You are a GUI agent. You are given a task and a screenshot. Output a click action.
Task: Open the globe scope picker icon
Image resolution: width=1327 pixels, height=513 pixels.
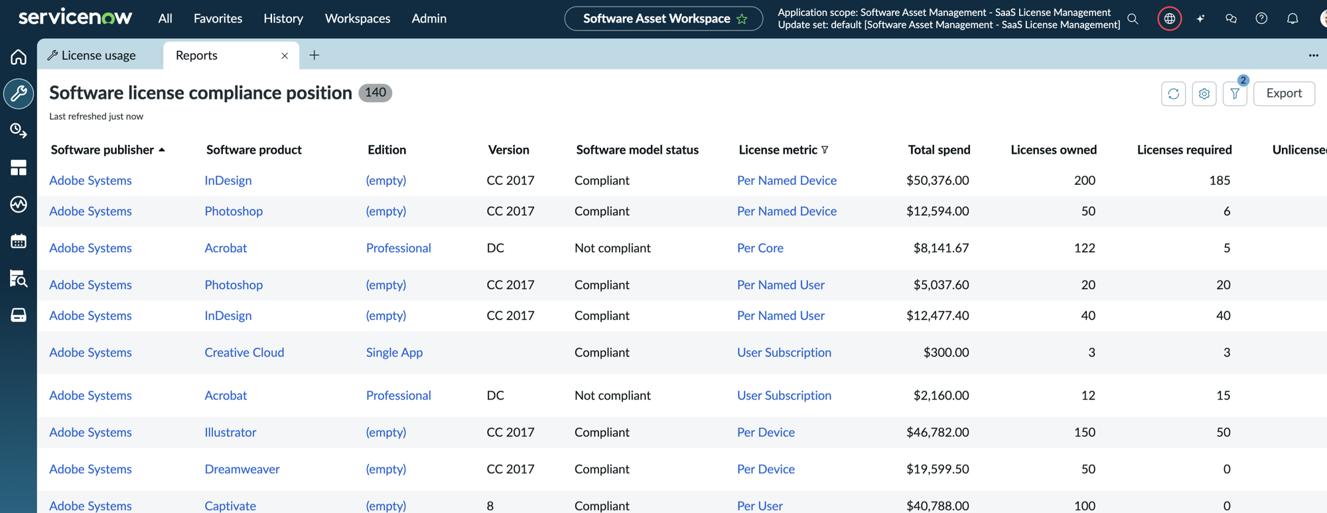pyautogui.click(x=1170, y=19)
